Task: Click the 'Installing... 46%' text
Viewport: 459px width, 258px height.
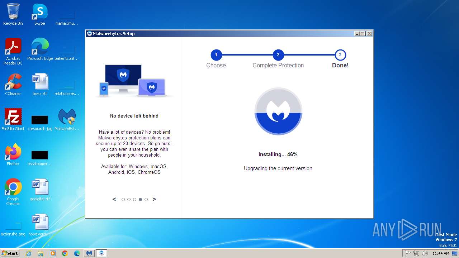Action: click(278, 154)
